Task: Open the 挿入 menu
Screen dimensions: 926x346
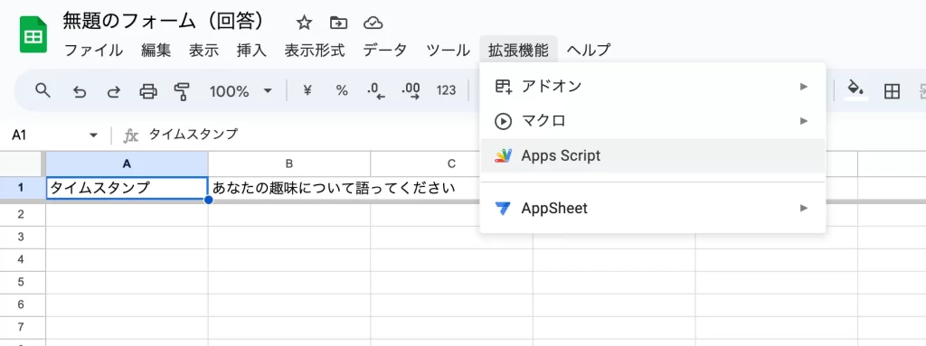Action: pos(251,51)
